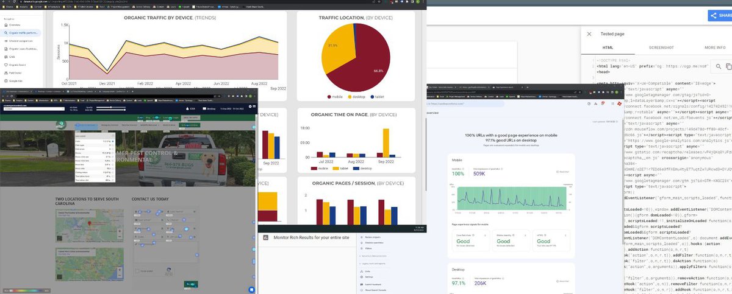The image size is (732, 294).
Task: Switch to the SCREENSHOT tab
Action: point(661,47)
